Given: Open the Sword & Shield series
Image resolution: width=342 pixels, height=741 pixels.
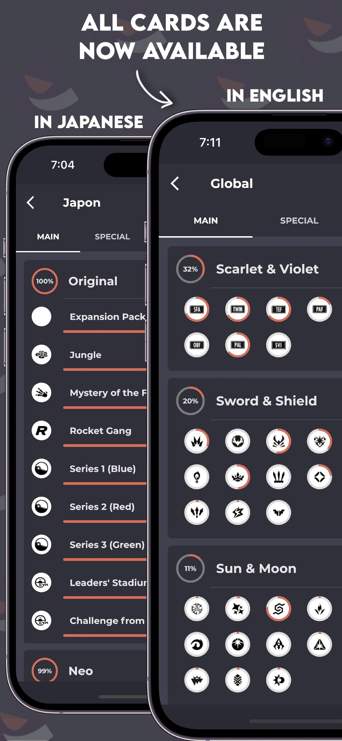Looking at the screenshot, I should pos(266,401).
